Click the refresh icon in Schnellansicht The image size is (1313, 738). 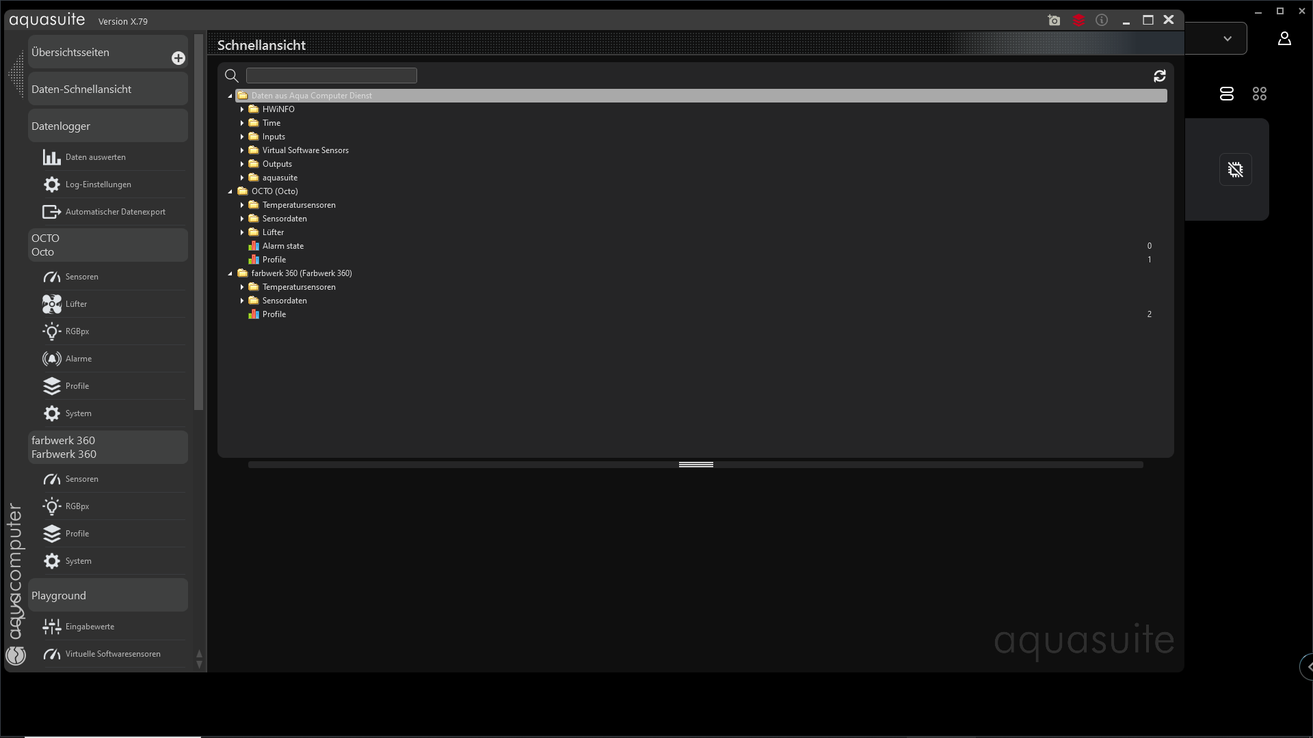(1159, 76)
